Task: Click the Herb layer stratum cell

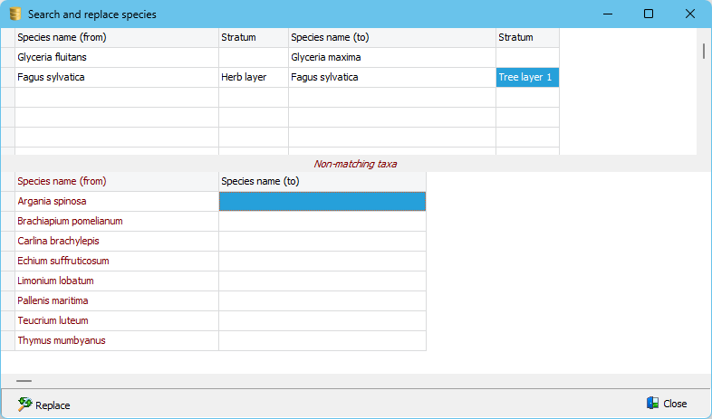Action: click(254, 78)
